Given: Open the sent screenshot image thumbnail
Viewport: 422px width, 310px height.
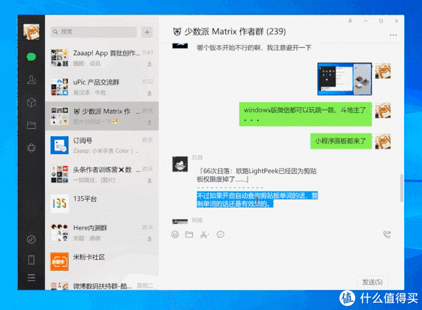Looking at the screenshot, I should coord(345,79).
